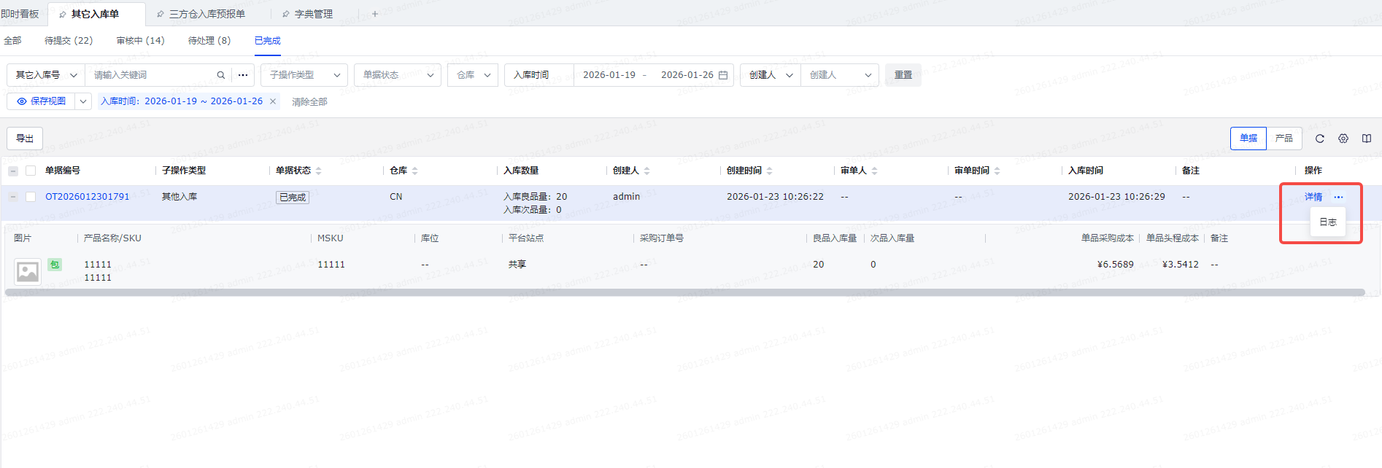Click the pin icon on the 其它入库单 tab
Screen dimensions: 1382x468
[63, 14]
